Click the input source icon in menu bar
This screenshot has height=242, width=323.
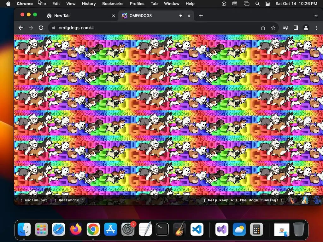(235, 3)
